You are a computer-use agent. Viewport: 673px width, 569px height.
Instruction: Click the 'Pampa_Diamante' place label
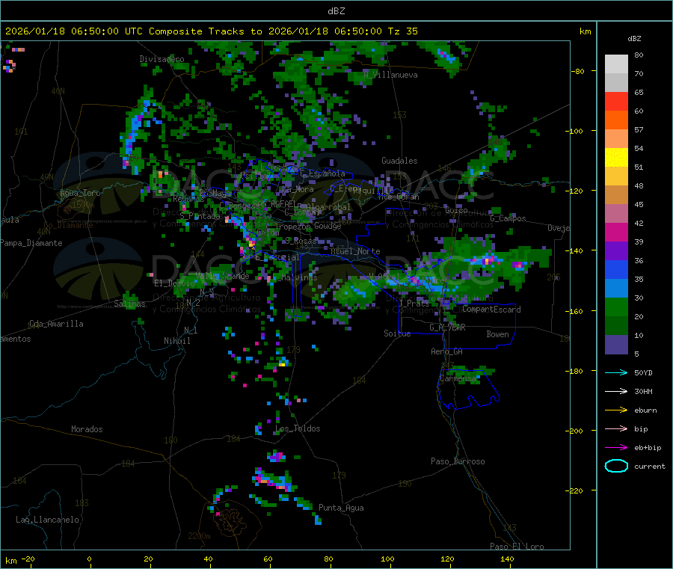[31, 243]
